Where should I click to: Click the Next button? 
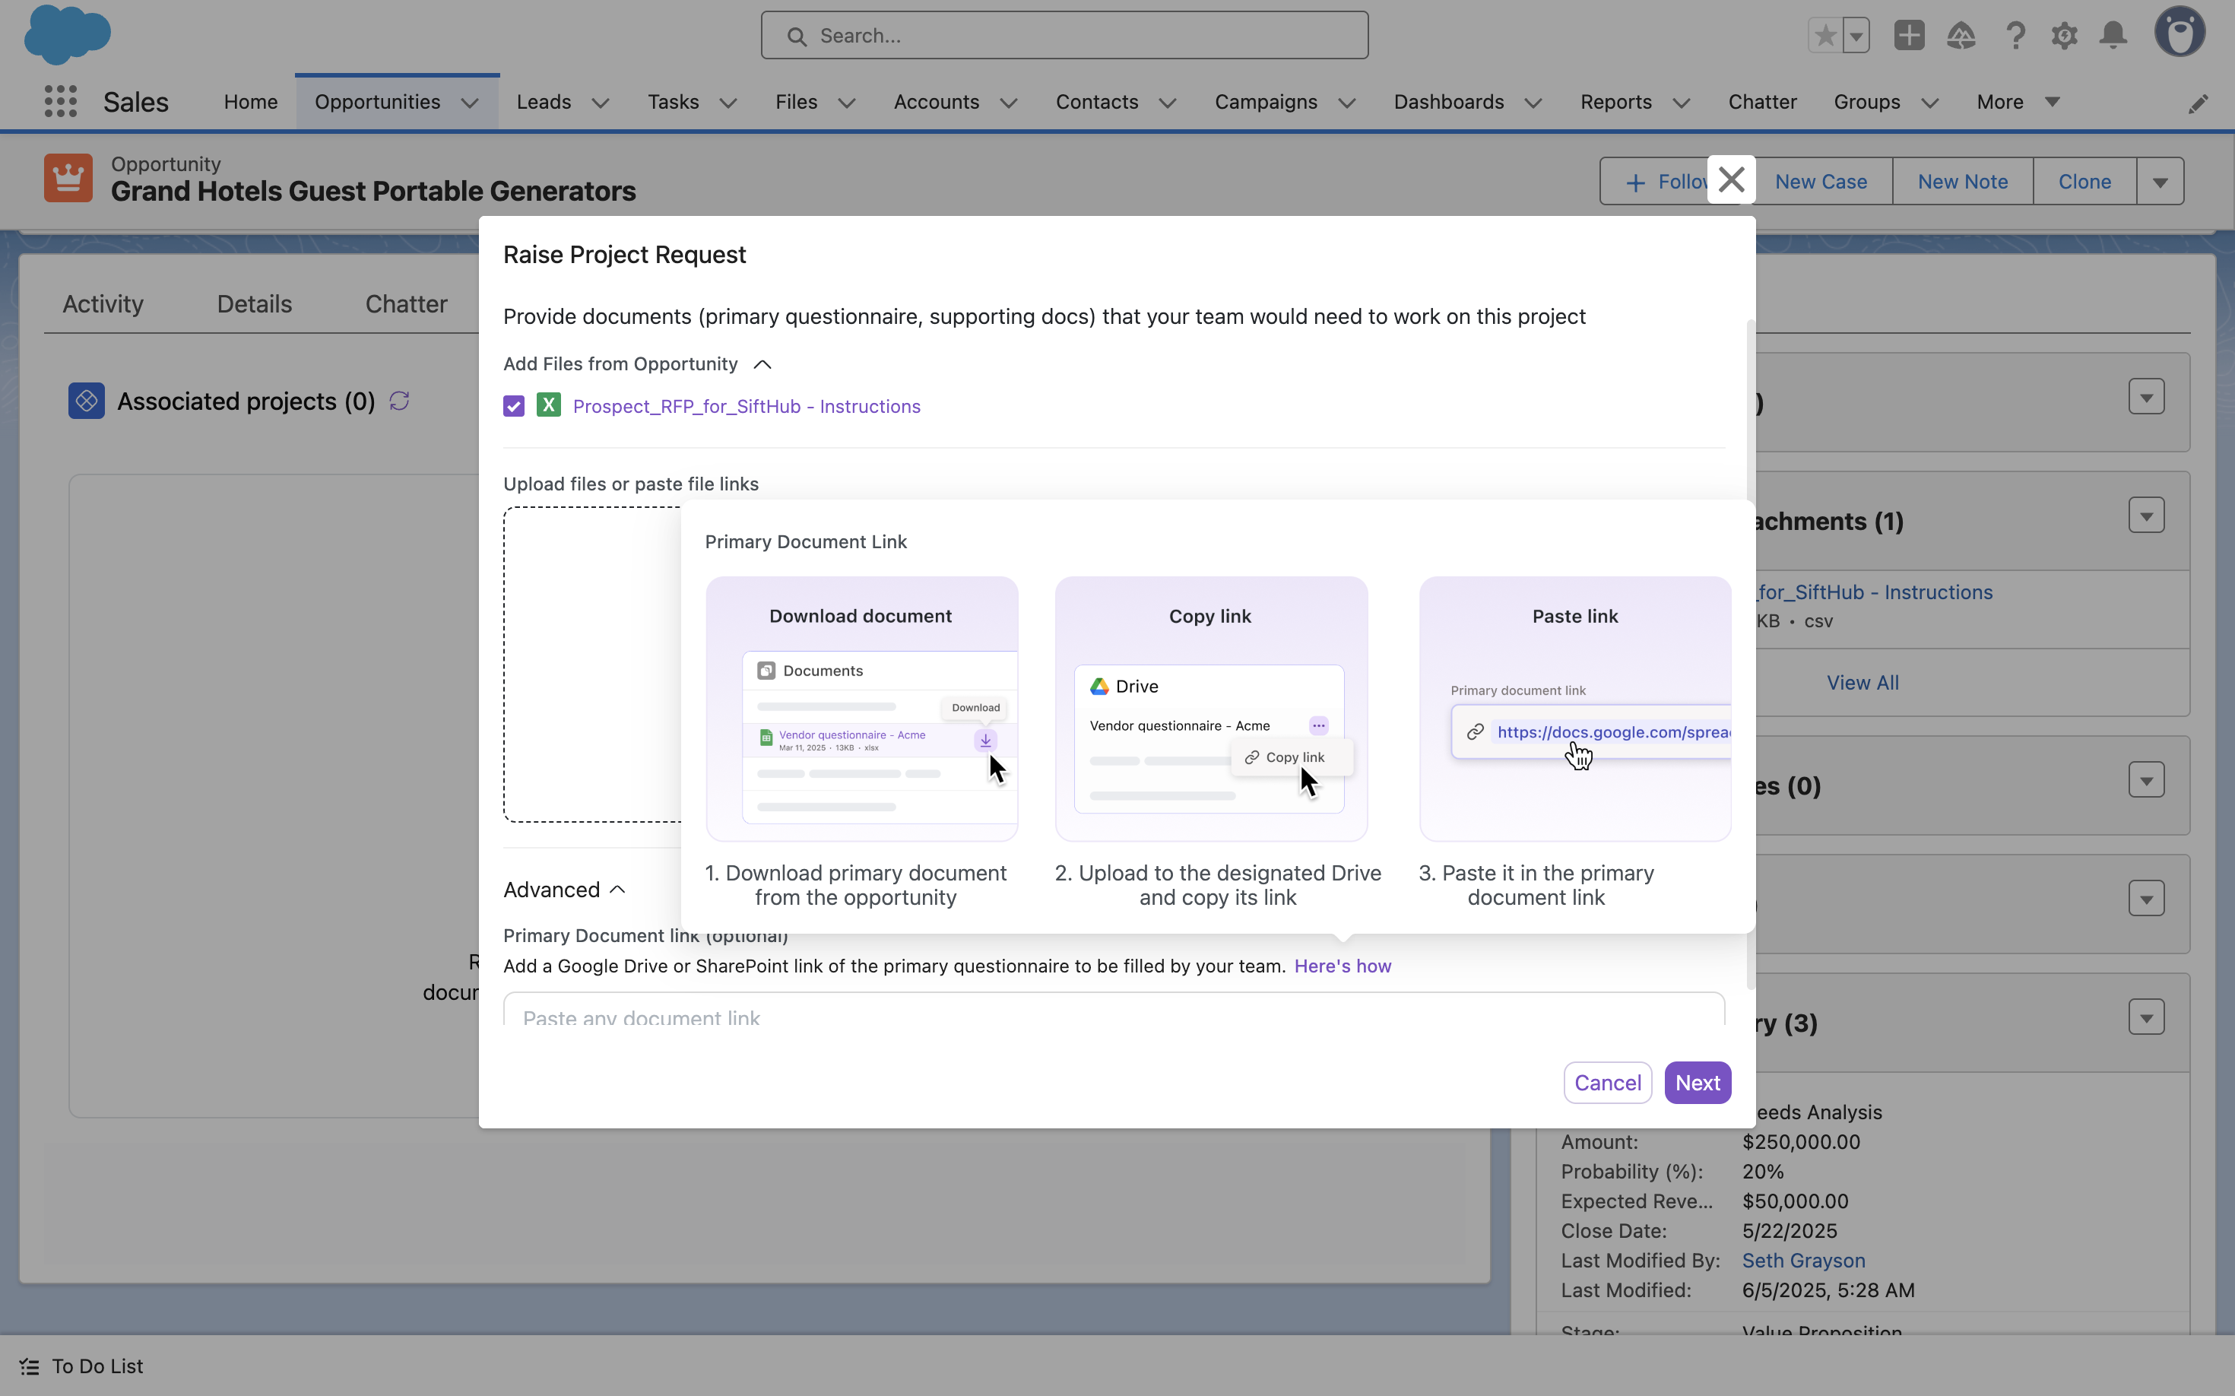pyautogui.click(x=1697, y=1082)
